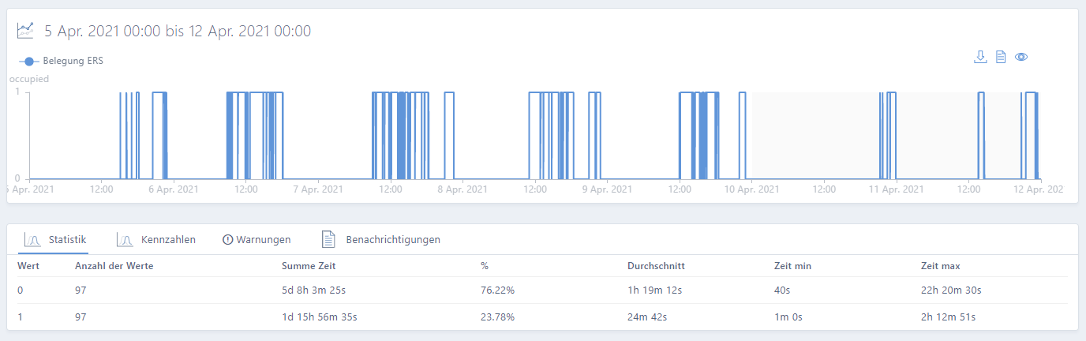Select the Benachrichtigungen tab
This screenshot has height=341, width=1086.
pos(393,239)
